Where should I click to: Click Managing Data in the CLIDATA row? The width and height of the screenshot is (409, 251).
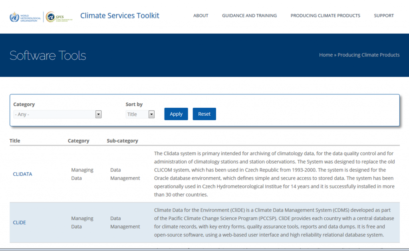pyautogui.click(x=82, y=174)
